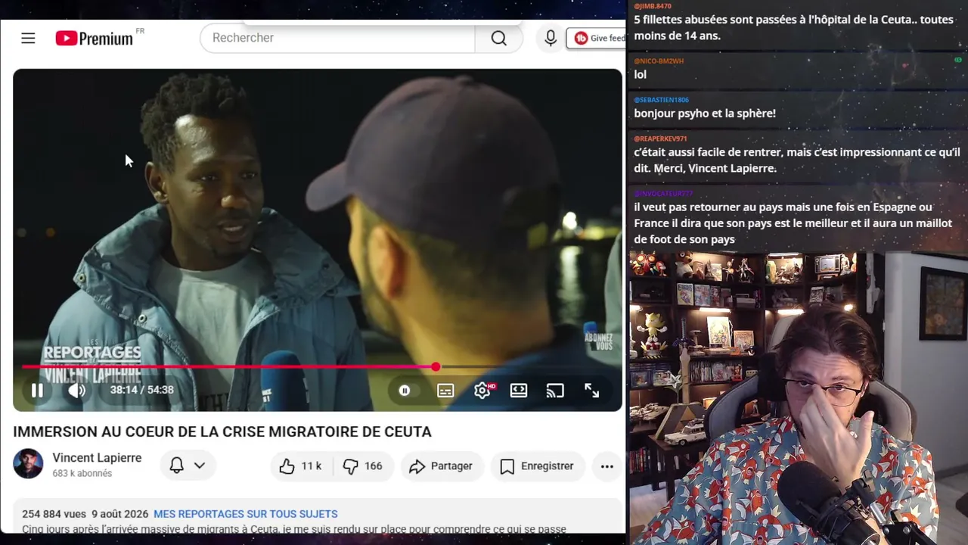Click the video title text
The width and height of the screenshot is (968, 545).
222,431
